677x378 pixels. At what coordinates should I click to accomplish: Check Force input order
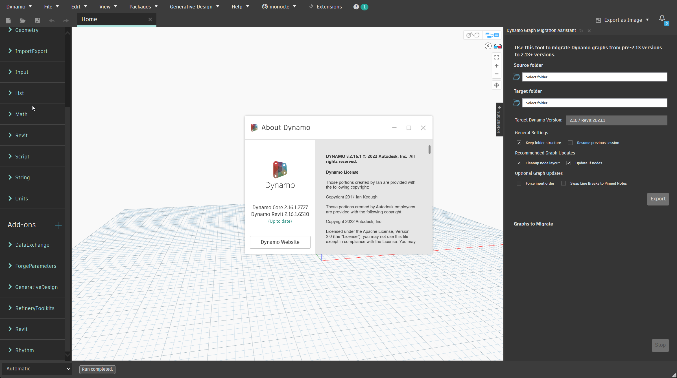click(519, 183)
